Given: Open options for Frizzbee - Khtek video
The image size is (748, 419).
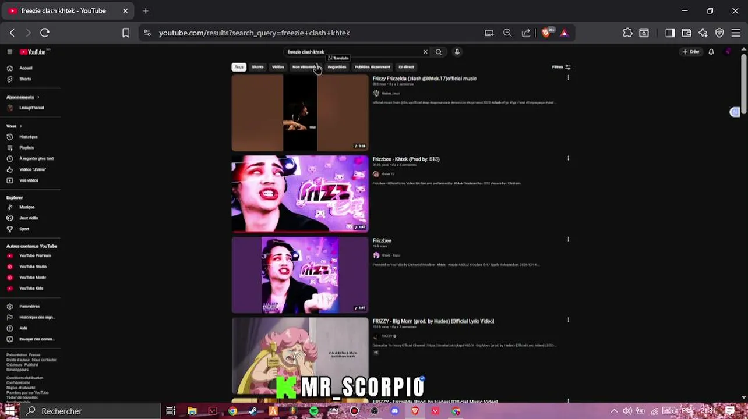Looking at the screenshot, I should [x=568, y=158].
